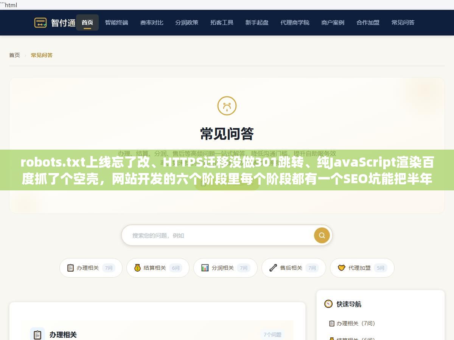Click the sad face FAQ icon

click(227, 106)
